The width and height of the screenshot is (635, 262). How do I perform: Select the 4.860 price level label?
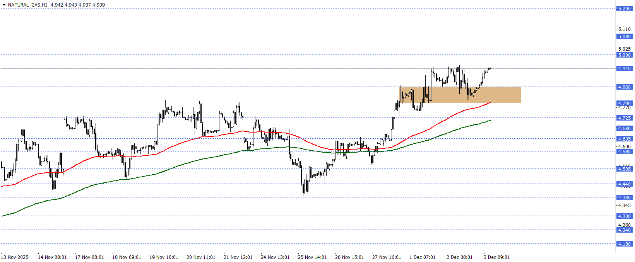[x=624, y=87]
